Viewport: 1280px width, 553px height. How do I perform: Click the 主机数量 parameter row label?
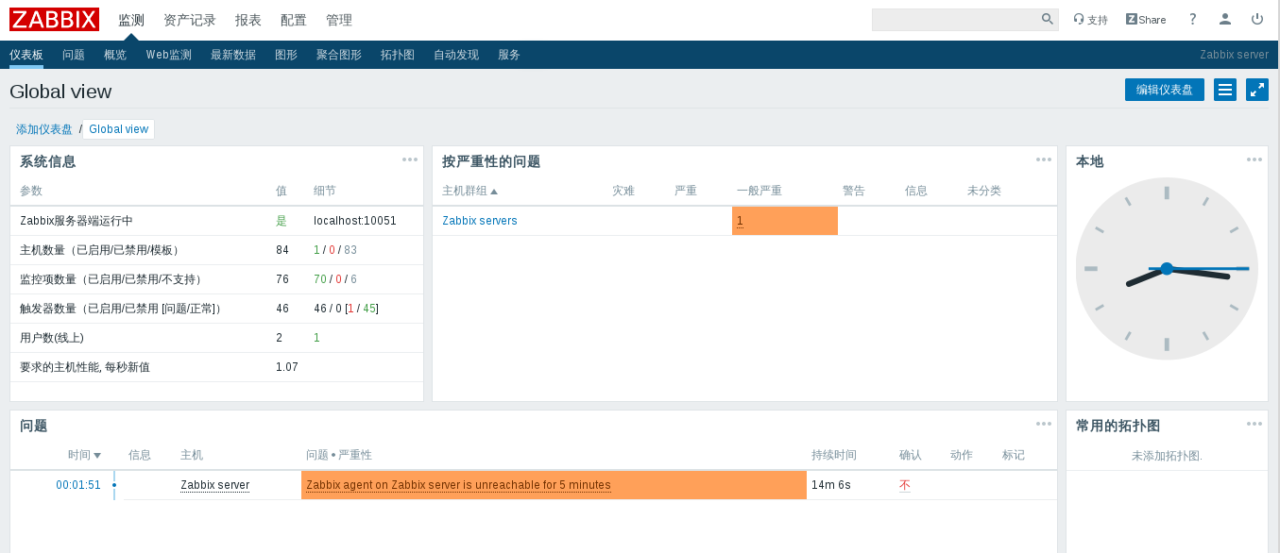[100, 250]
